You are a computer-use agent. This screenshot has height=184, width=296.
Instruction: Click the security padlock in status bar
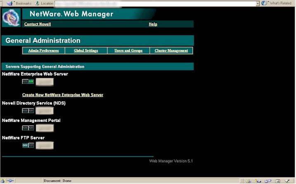pos(2,181)
